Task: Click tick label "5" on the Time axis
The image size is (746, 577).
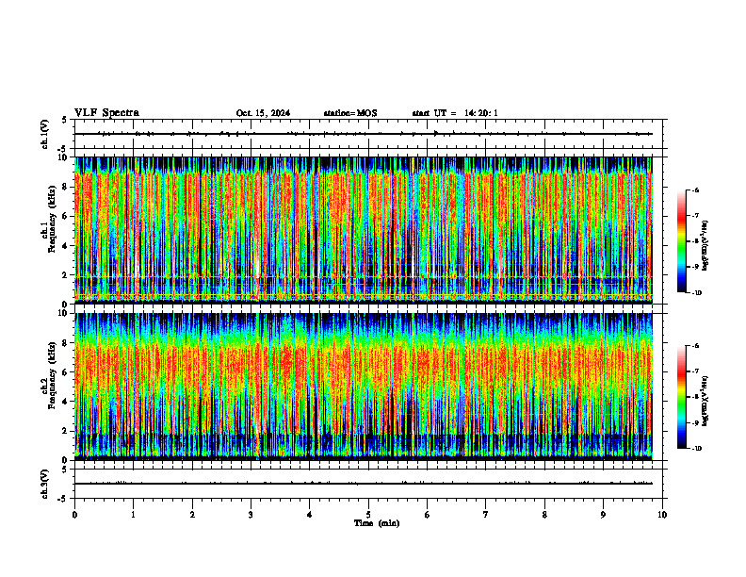Action: (368, 515)
